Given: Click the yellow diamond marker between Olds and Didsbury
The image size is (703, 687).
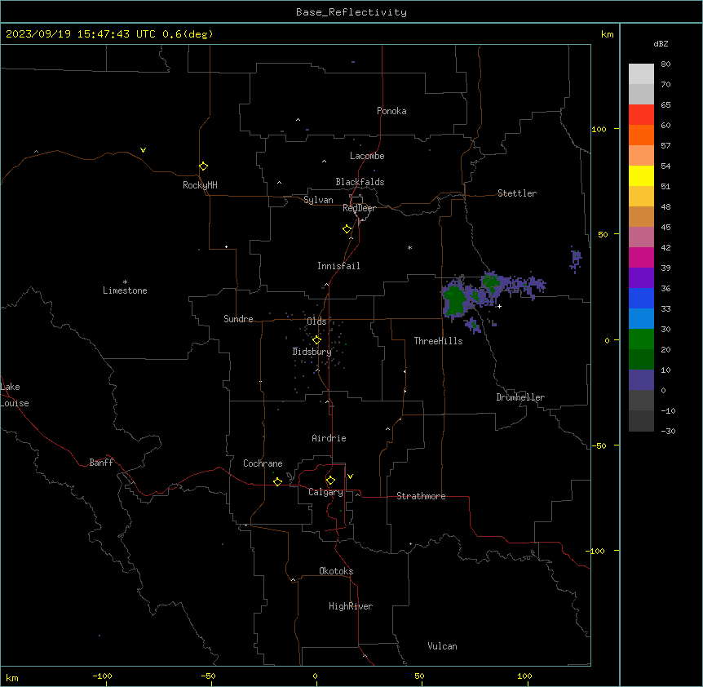Looking at the screenshot, I should click(x=316, y=340).
